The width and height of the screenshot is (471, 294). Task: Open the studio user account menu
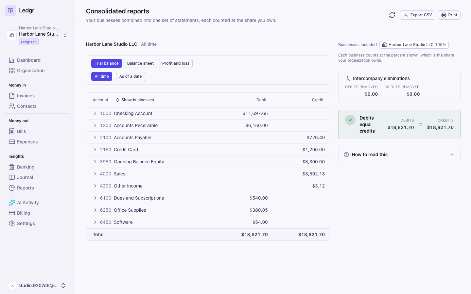(x=37, y=286)
